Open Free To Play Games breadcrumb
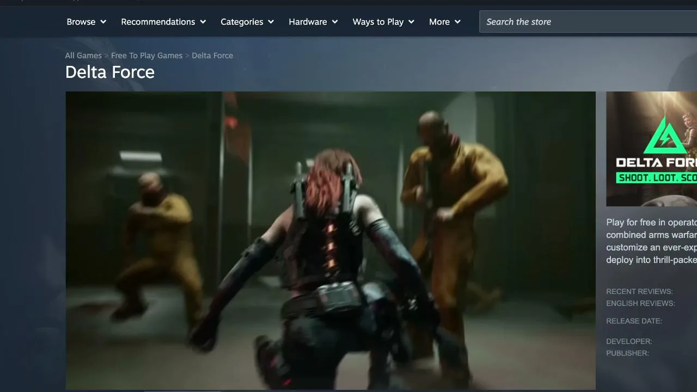This screenshot has height=392, width=697. [146, 56]
